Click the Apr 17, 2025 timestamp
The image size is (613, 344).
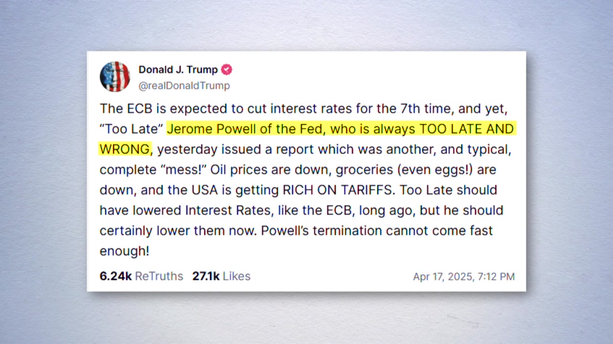pos(464,277)
